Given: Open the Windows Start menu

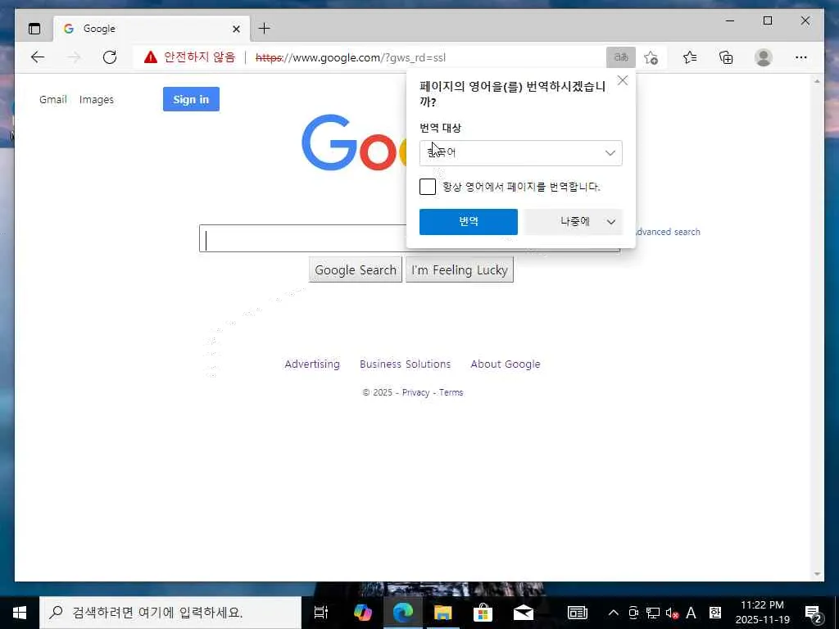Looking at the screenshot, I should [20, 613].
